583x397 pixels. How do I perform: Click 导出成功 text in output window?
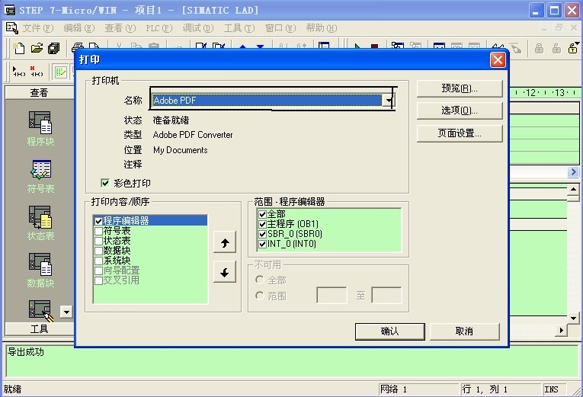[x=26, y=351]
